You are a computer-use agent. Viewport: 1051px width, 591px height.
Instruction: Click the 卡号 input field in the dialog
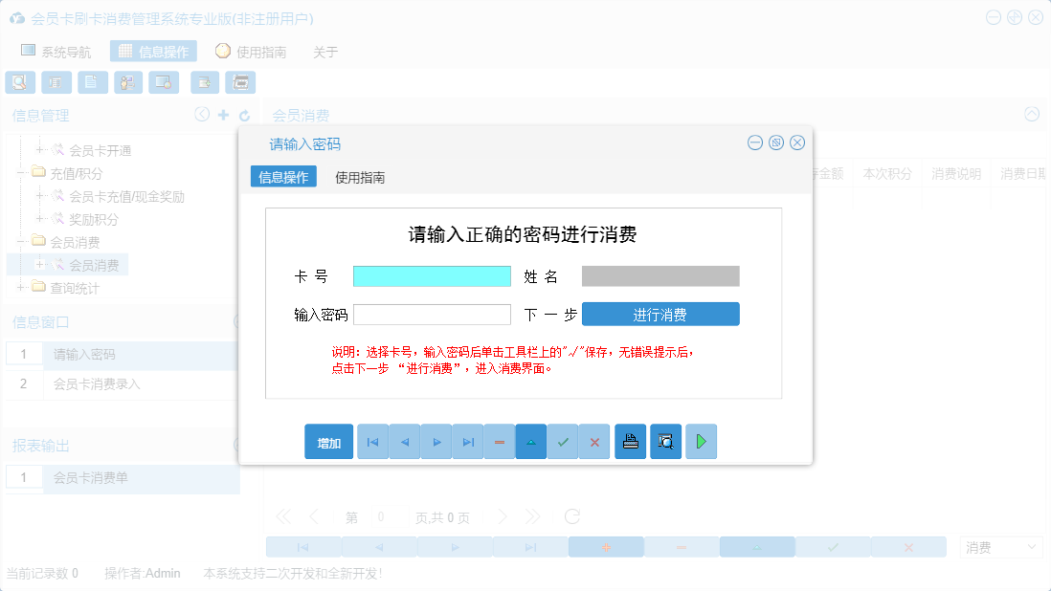[x=432, y=276]
